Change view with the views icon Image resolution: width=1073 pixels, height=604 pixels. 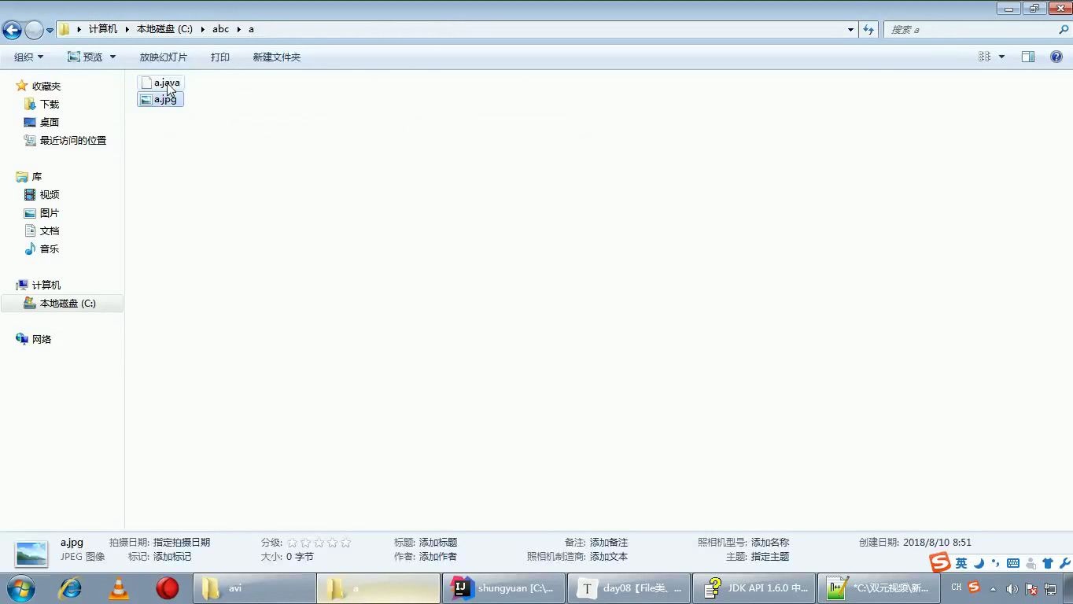click(984, 57)
